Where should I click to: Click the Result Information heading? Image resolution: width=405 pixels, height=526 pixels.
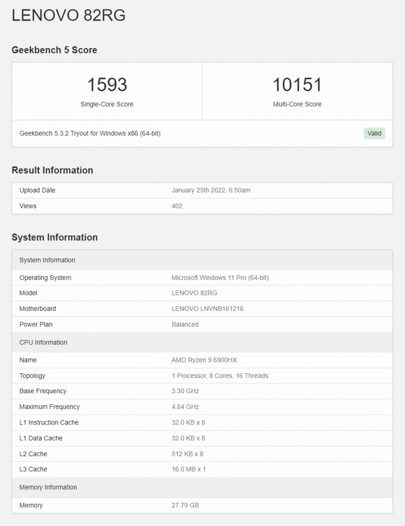tap(52, 170)
